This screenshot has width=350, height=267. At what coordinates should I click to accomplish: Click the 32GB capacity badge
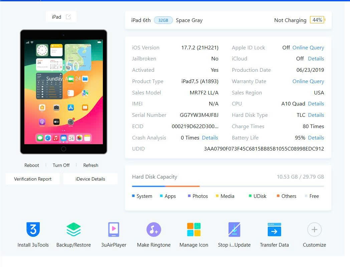click(x=163, y=20)
